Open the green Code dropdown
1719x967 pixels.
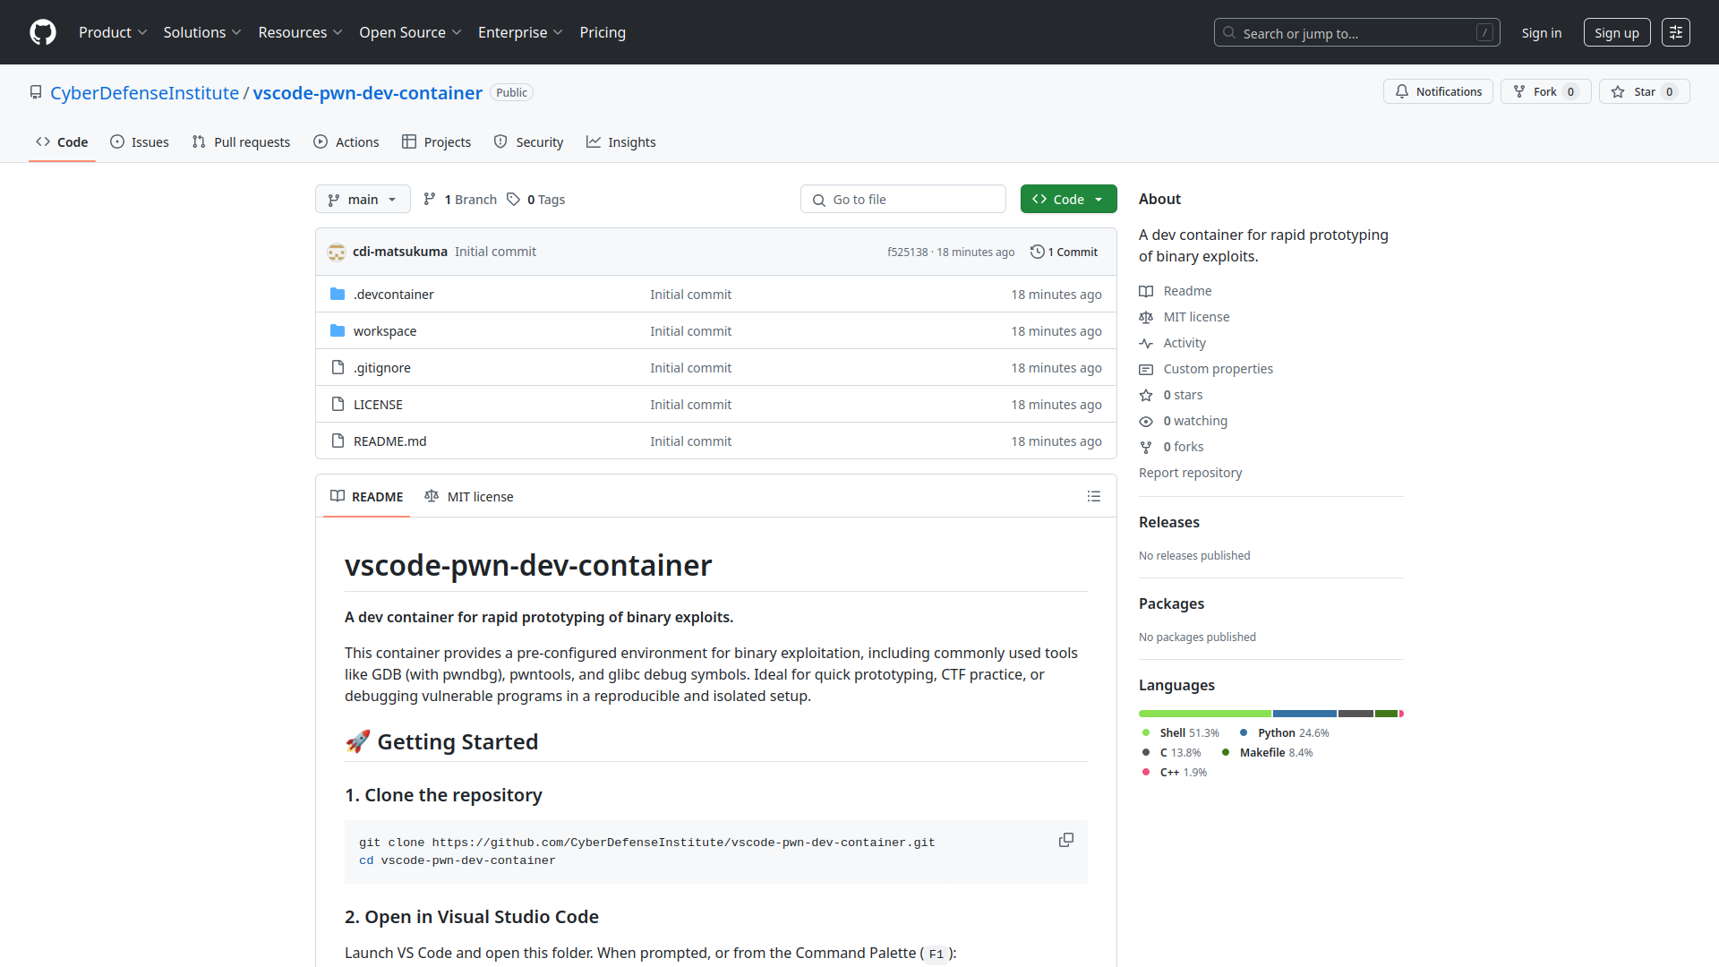coord(1068,199)
